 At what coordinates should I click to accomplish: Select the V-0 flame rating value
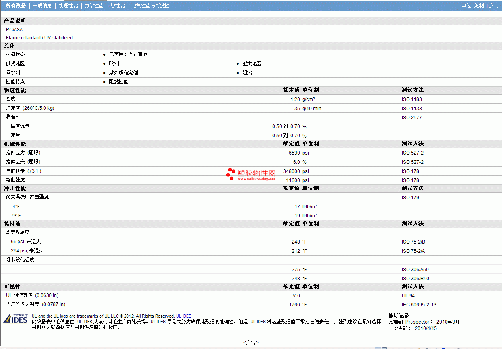pyautogui.click(x=296, y=296)
